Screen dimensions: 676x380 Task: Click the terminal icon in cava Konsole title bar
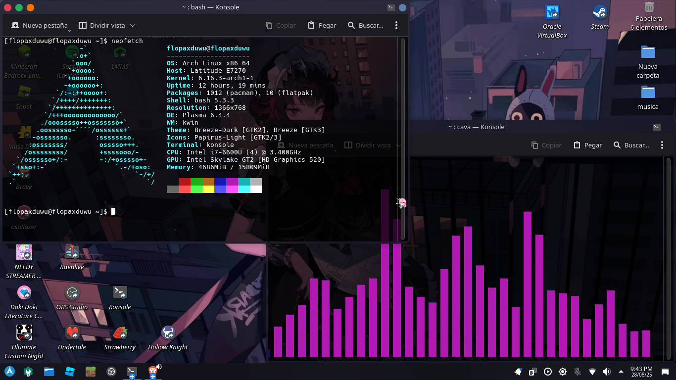pyautogui.click(x=657, y=127)
